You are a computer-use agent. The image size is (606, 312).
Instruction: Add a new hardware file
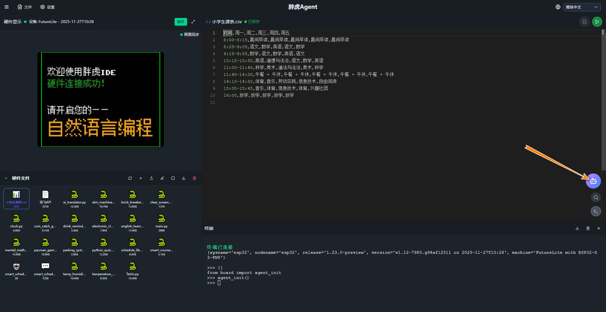click(x=141, y=178)
